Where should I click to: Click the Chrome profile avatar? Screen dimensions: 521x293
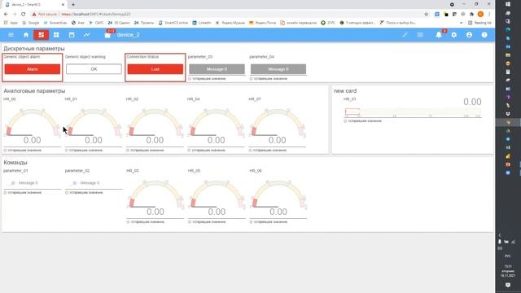[480, 15]
